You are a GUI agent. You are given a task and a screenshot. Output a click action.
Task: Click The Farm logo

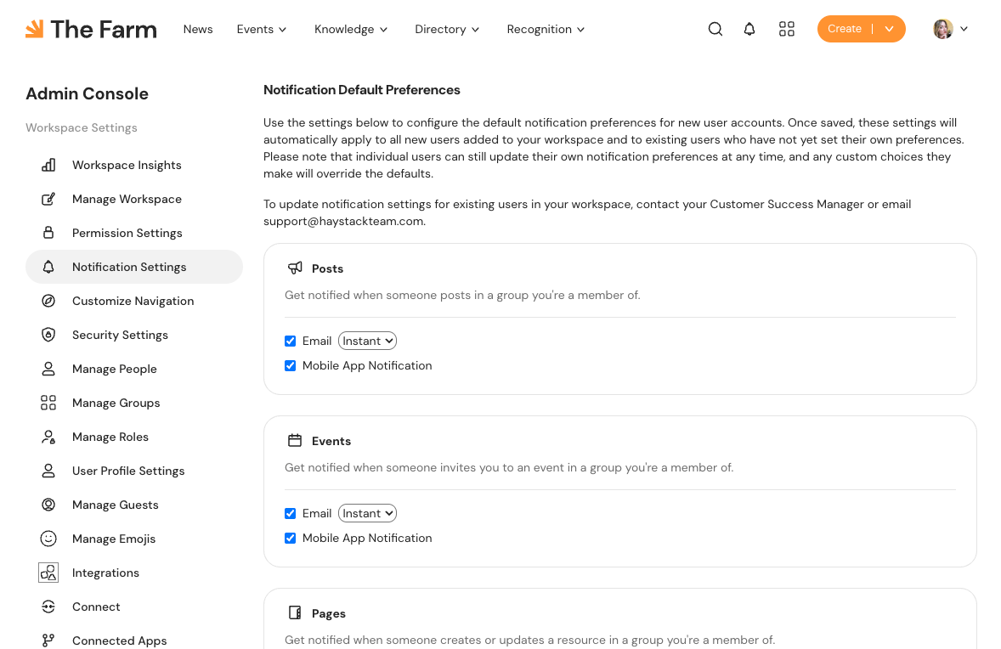(x=91, y=29)
